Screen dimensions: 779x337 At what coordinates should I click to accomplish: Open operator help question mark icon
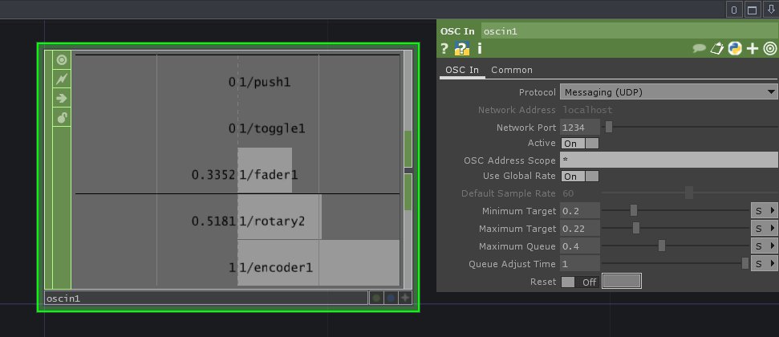pyautogui.click(x=444, y=49)
